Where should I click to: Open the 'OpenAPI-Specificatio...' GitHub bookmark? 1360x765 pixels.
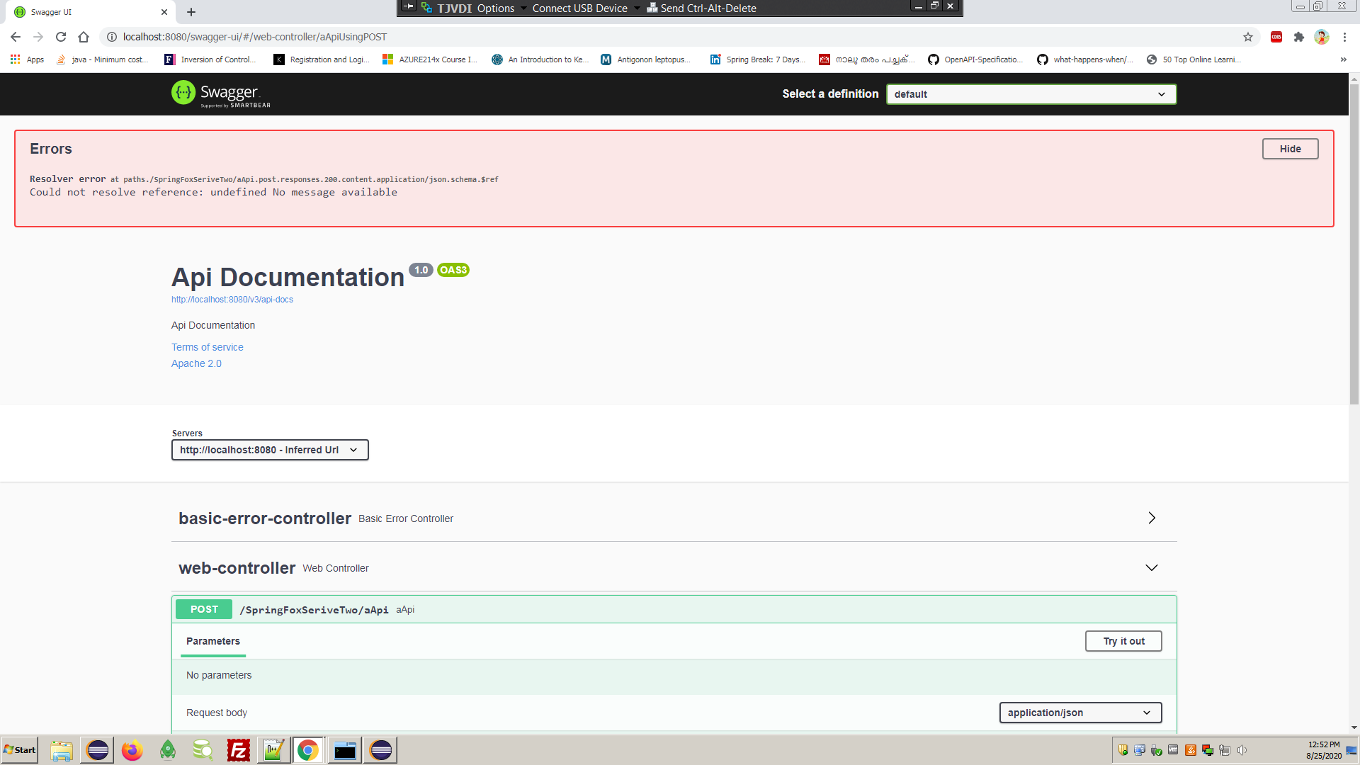tap(975, 59)
